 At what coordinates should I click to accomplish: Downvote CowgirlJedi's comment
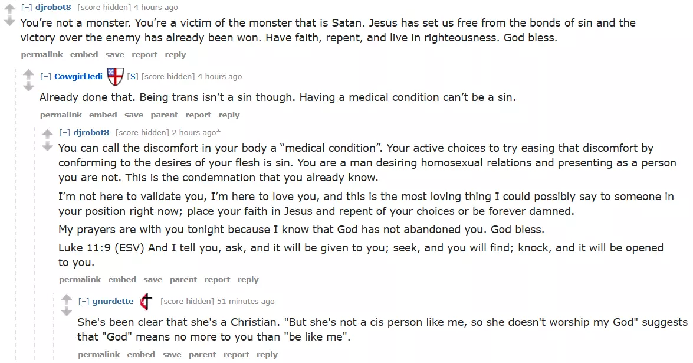click(x=28, y=87)
